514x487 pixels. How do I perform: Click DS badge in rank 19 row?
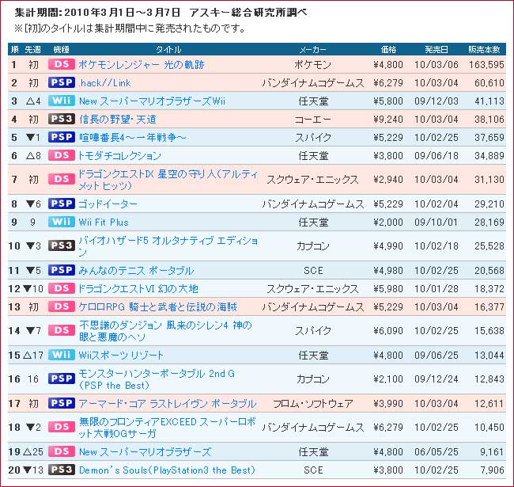(x=62, y=451)
